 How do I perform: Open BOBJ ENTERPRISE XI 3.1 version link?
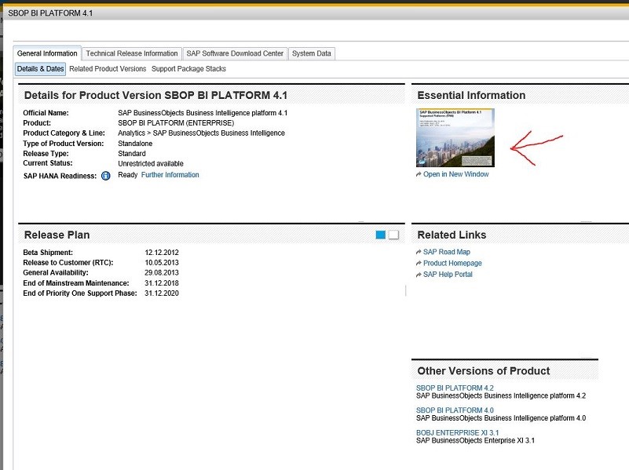pos(457,433)
